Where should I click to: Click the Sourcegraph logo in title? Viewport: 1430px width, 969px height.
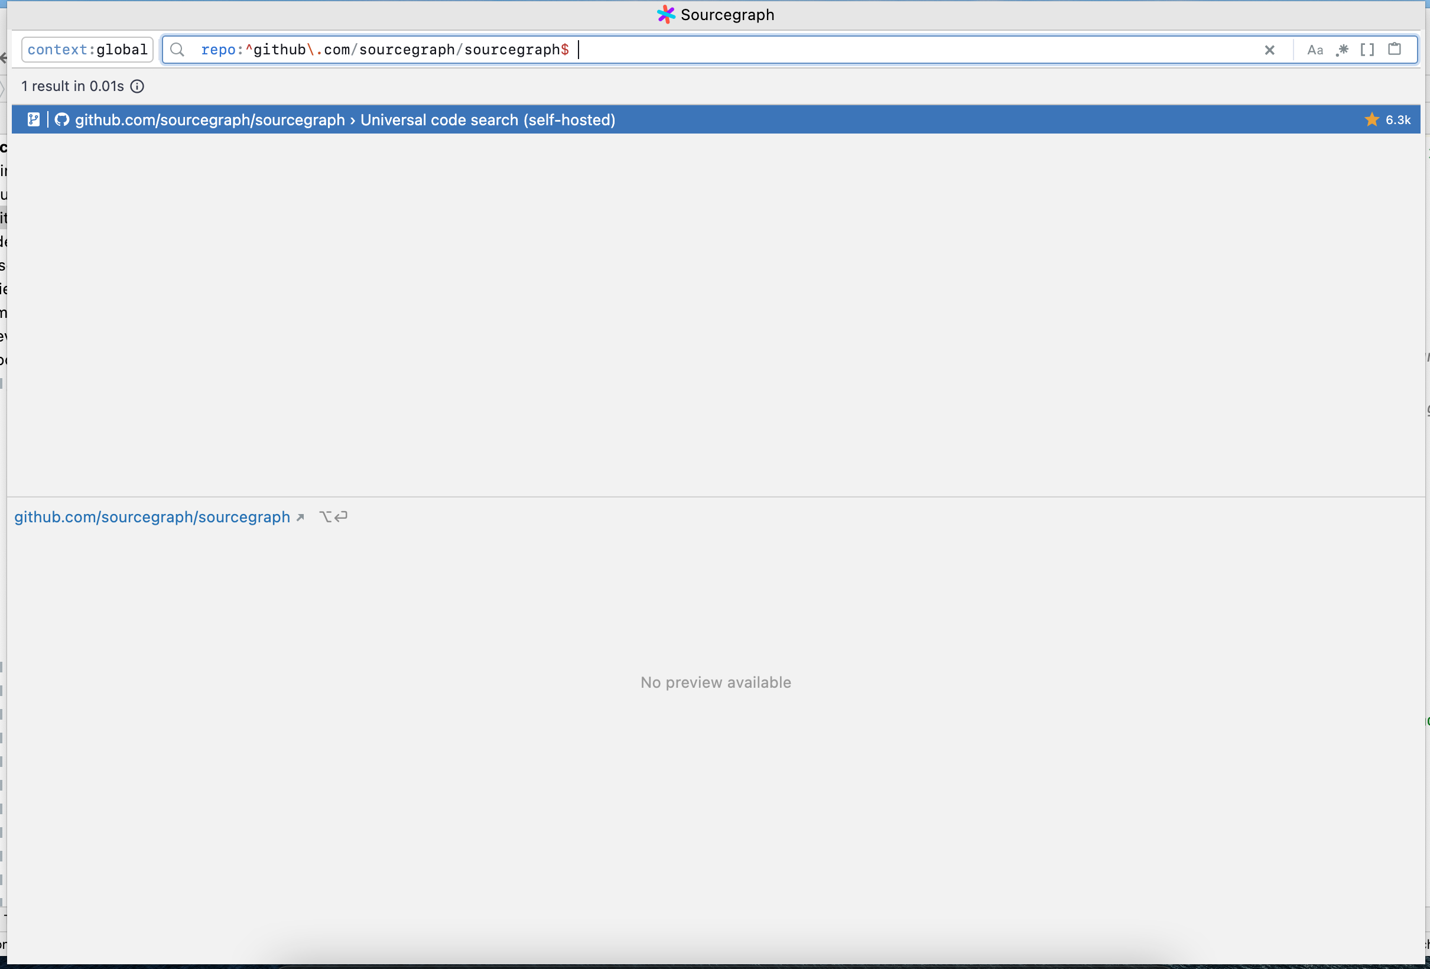666,14
